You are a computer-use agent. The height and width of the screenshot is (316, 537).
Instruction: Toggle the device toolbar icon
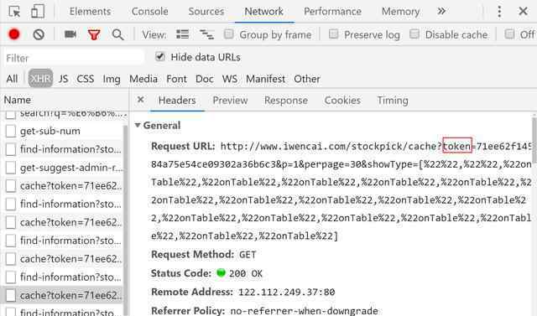pos(38,12)
